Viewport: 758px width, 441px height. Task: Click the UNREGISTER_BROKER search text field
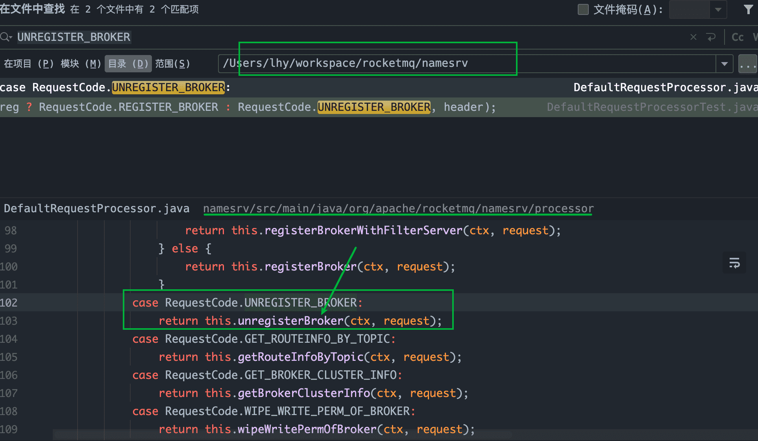pos(74,37)
